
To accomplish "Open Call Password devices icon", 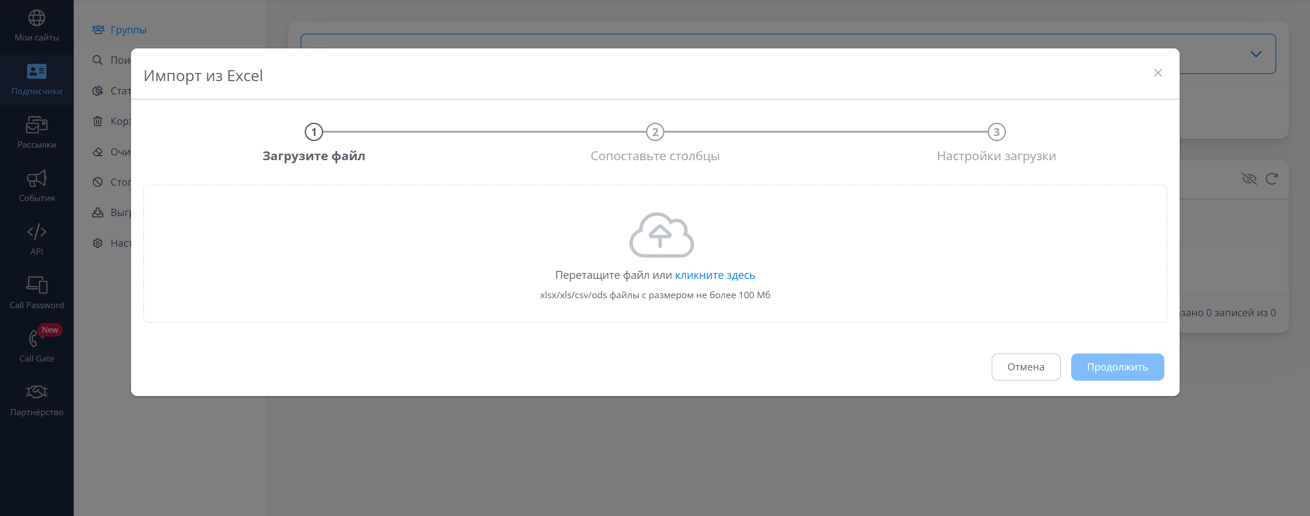I will pos(37,285).
